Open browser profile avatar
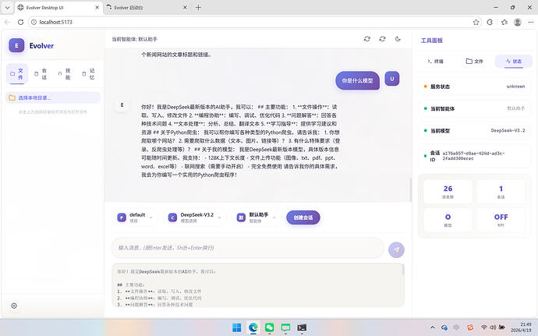Screen dimensions: 538x336 tap(518, 22)
